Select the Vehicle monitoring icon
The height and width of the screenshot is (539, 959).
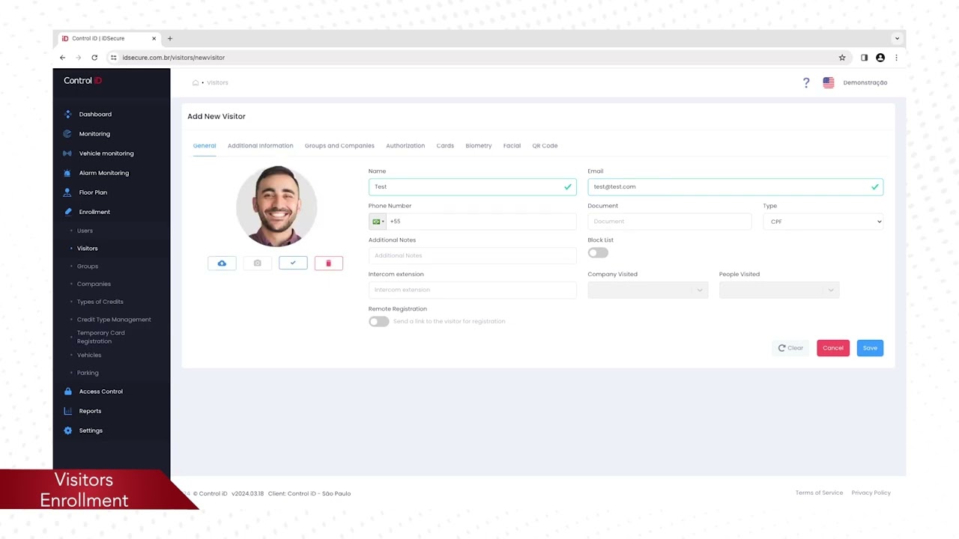point(68,153)
